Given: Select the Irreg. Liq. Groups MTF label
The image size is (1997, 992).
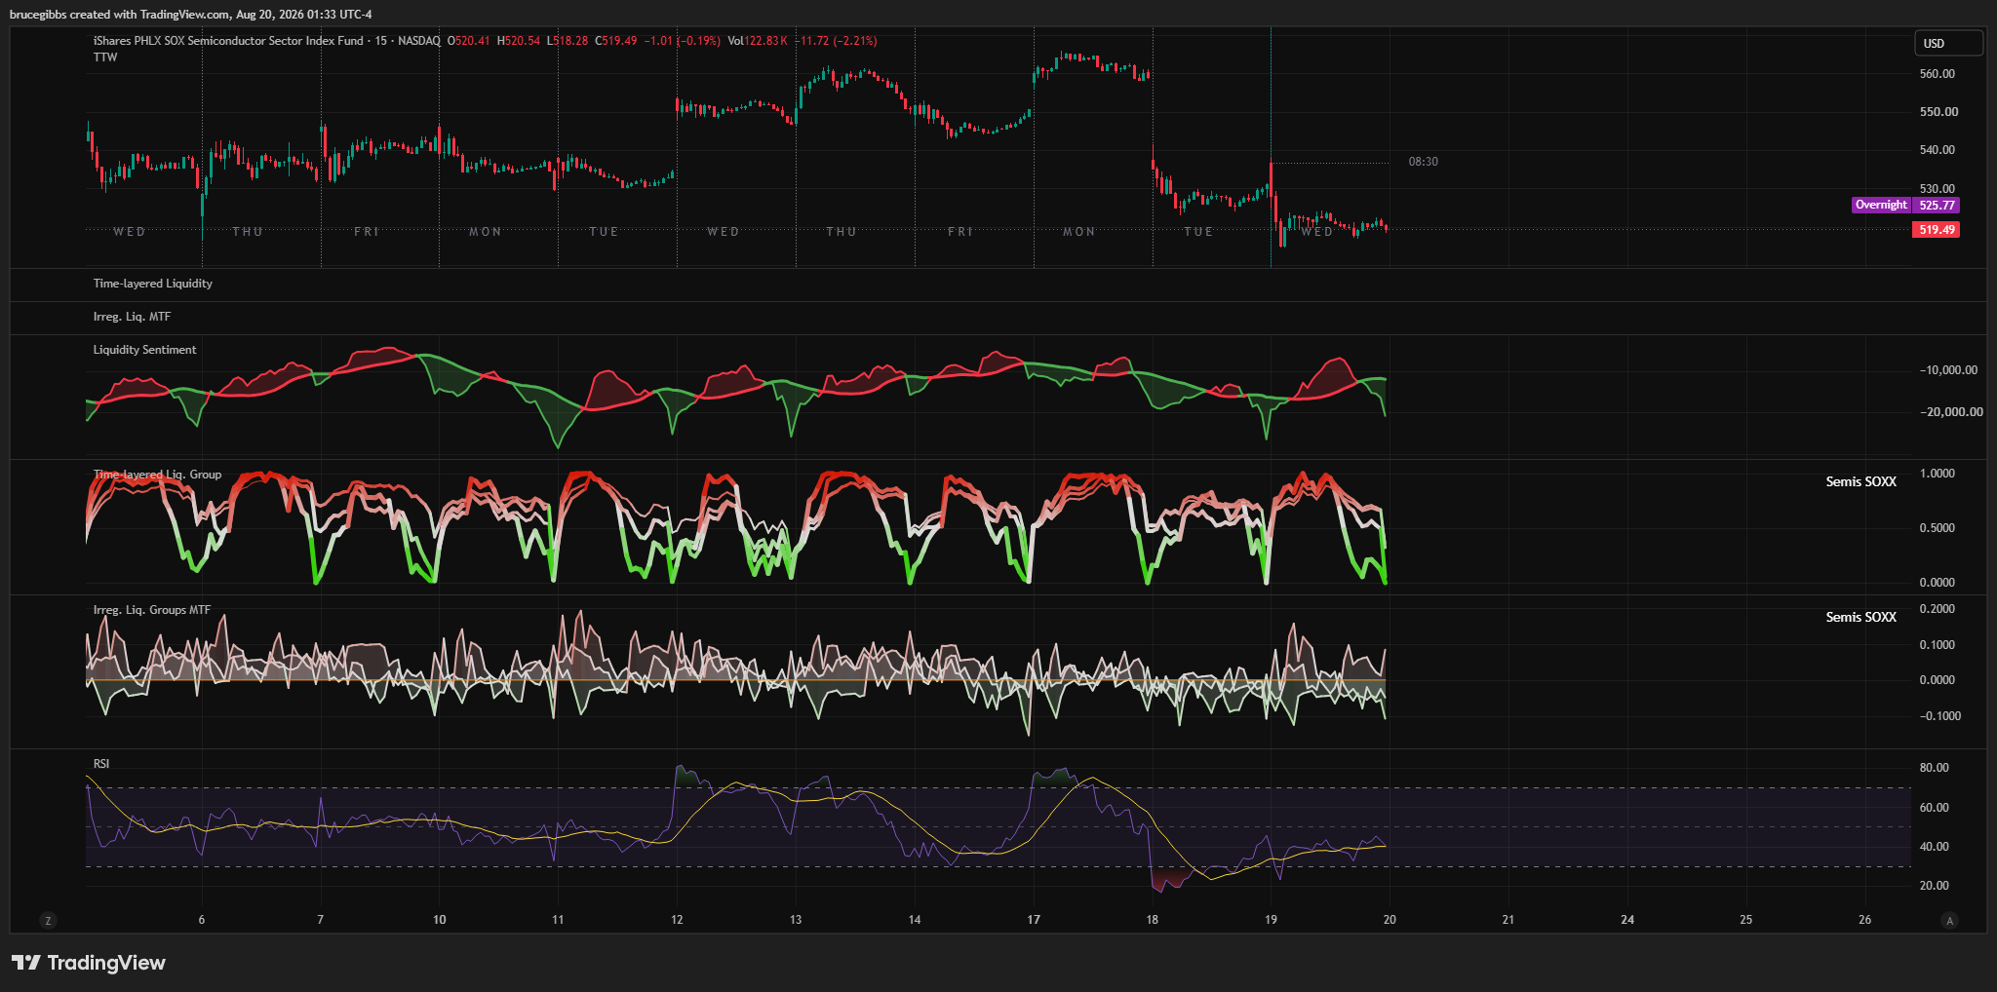Looking at the screenshot, I should (152, 610).
